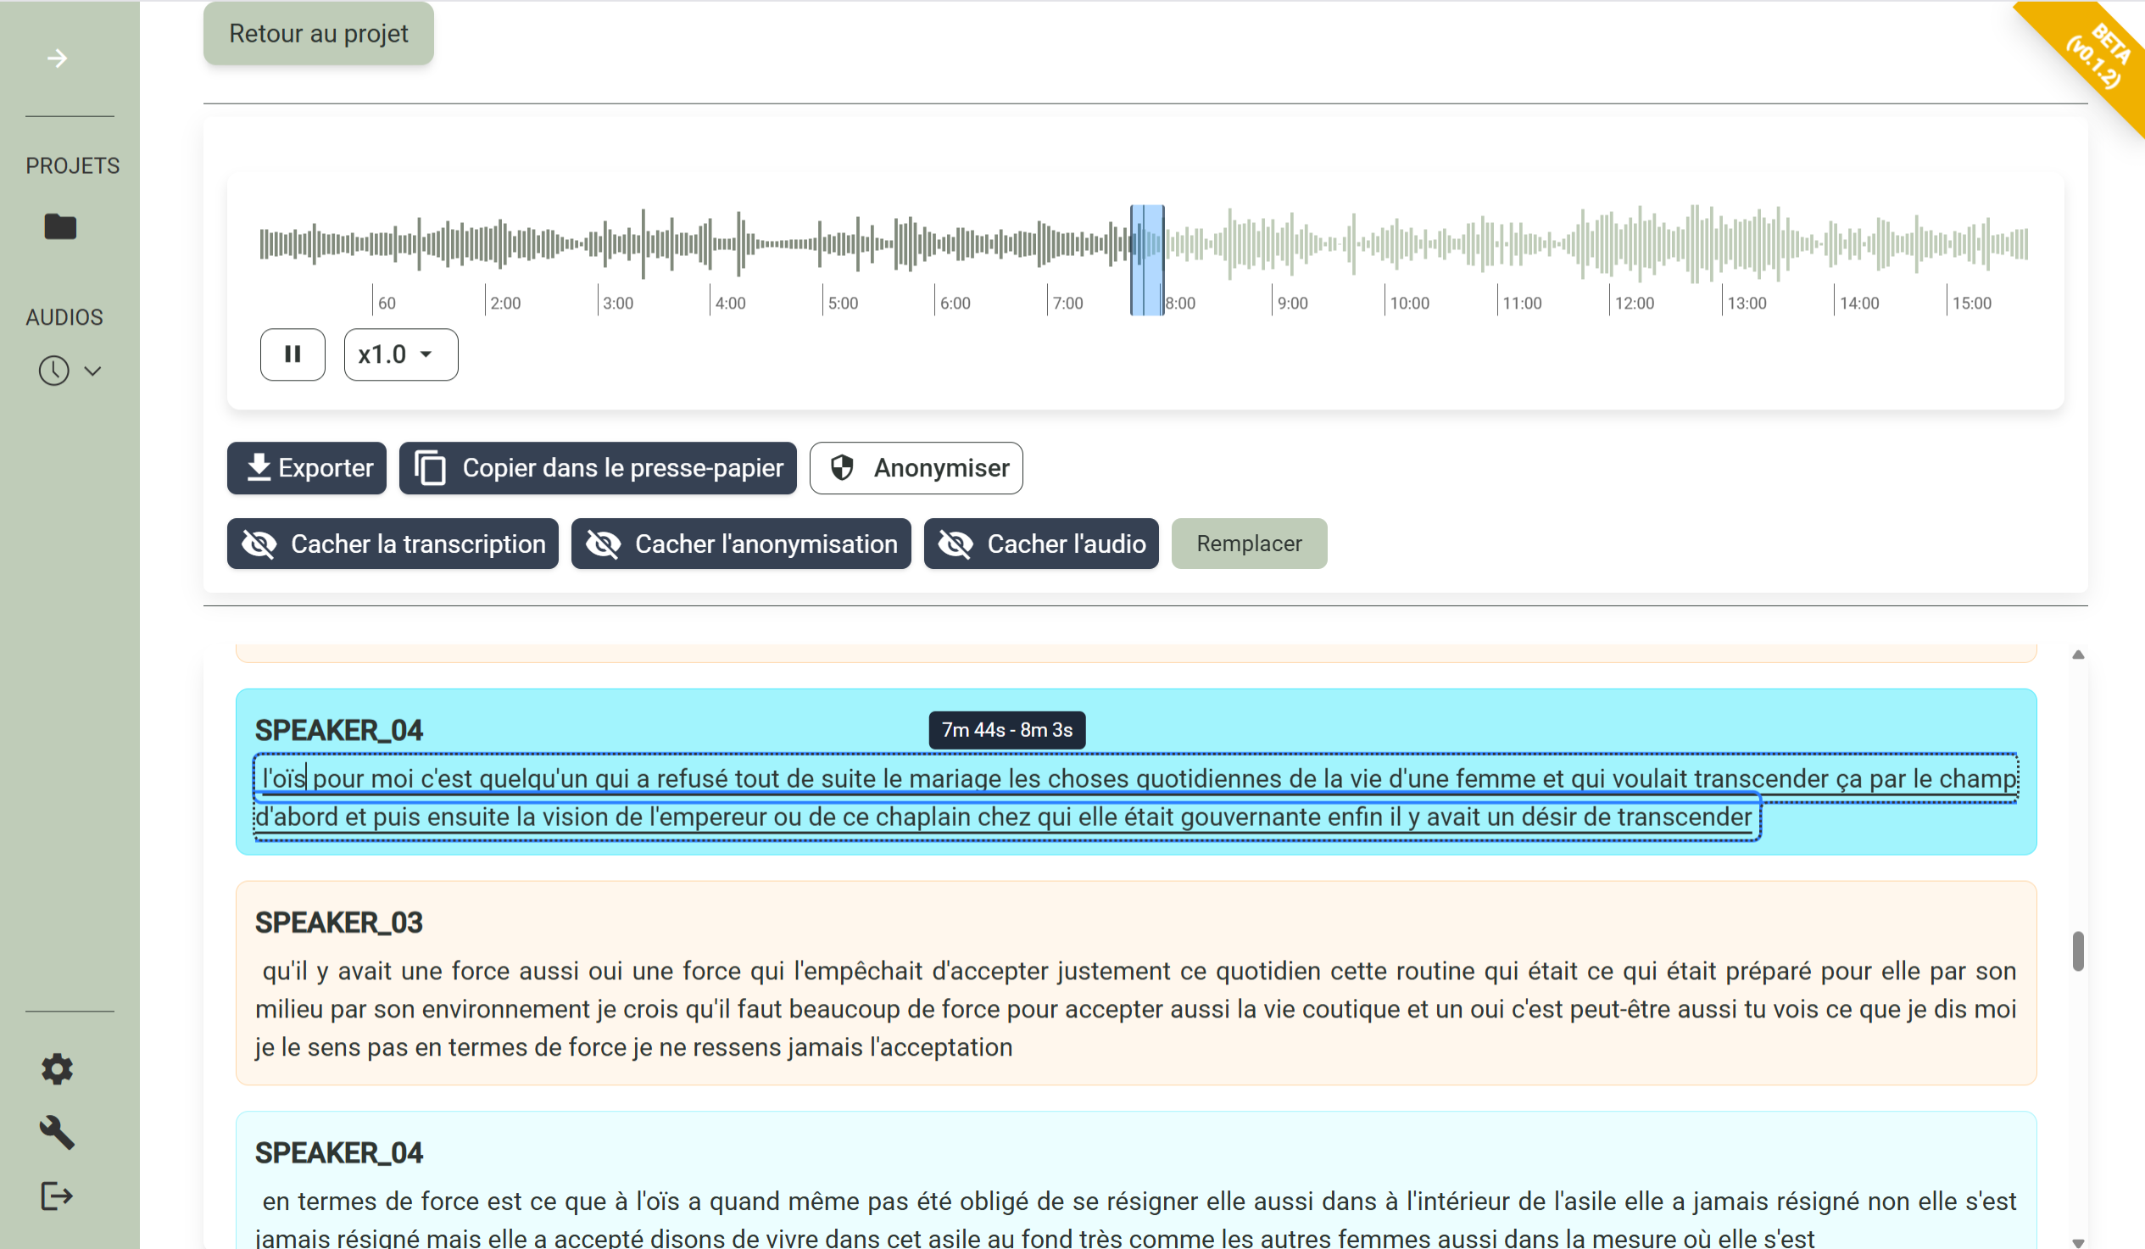
Task: Click the scrollbar up arrow
Action: tap(2078, 655)
